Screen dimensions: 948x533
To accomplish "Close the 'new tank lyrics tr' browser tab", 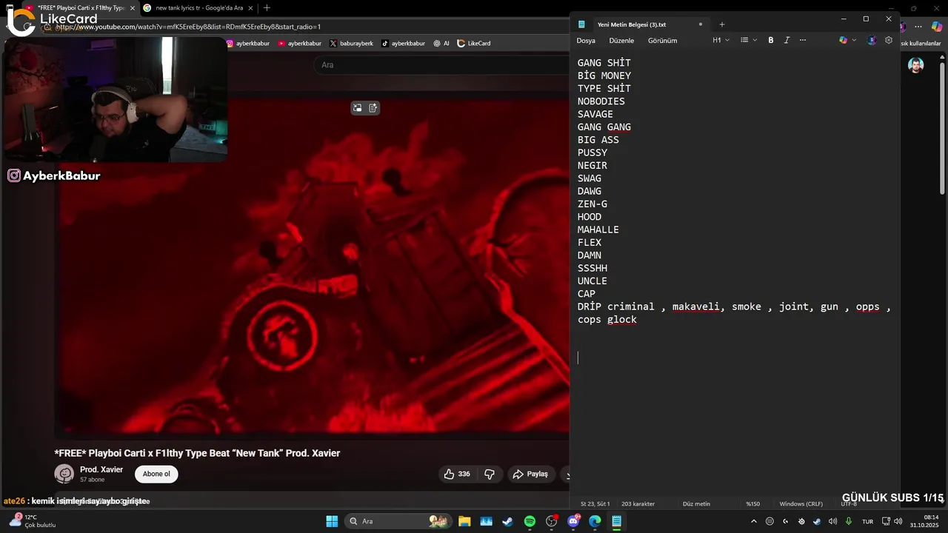I will pos(250,7).
